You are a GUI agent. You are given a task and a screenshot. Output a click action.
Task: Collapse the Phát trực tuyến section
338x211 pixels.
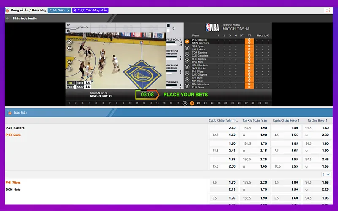pos(8,19)
